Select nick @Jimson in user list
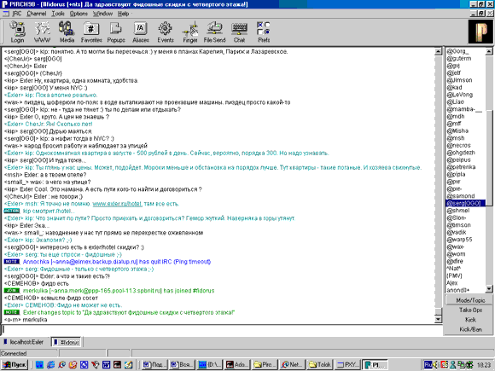Viewport: 495px width, 371px height. tap(459, 80)
